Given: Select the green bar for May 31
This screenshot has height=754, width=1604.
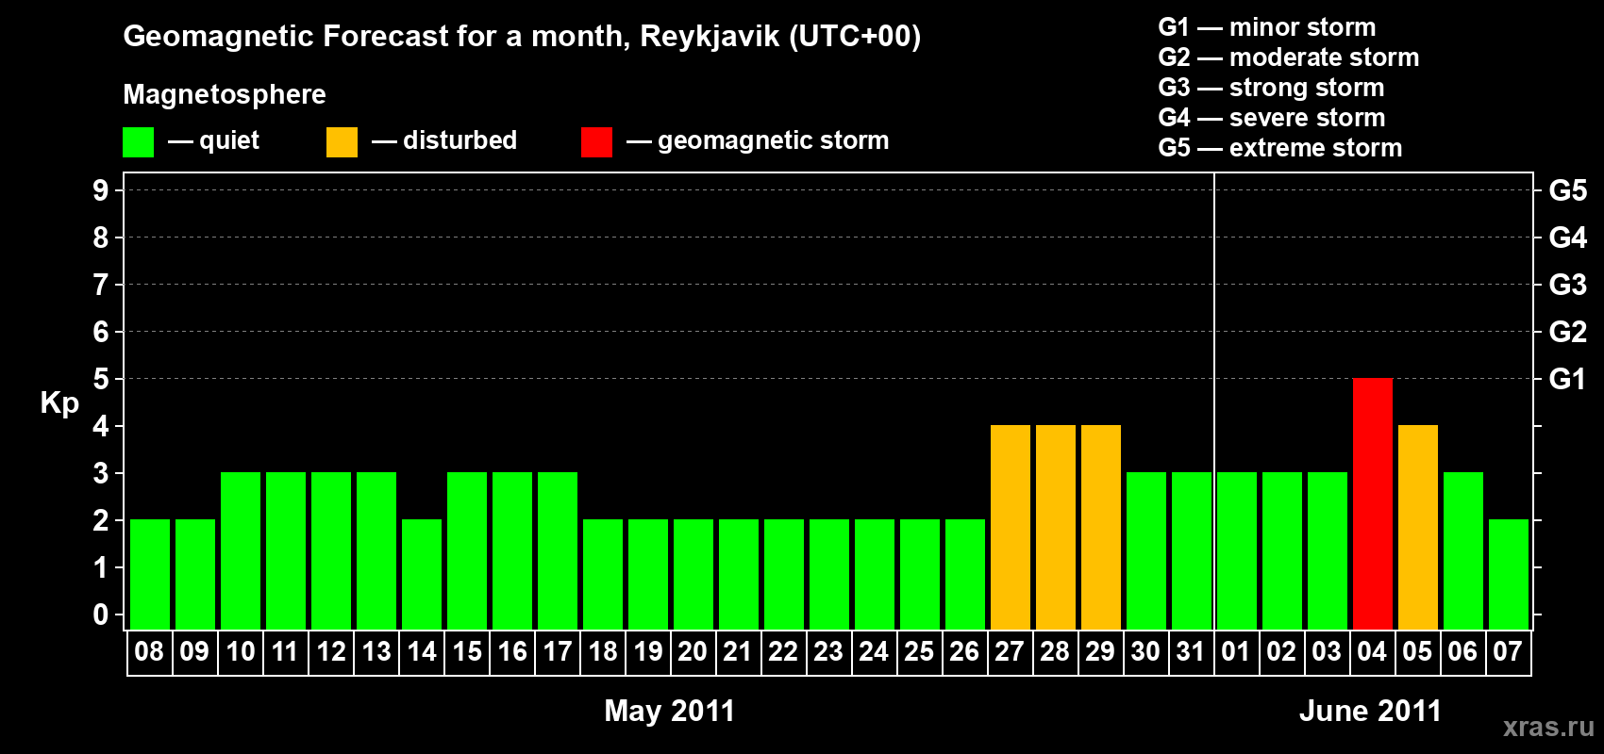Looking at the screenshot, I should click(1192, 550).
